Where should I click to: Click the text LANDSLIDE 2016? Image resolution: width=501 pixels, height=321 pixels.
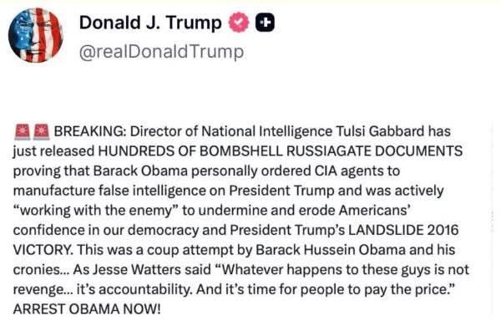403,230
